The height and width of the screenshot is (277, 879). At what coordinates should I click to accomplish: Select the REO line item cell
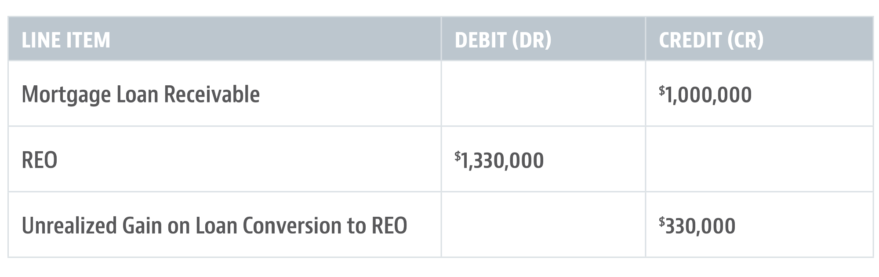(40, 160)
